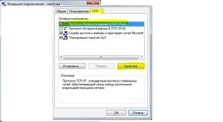Click the Отмена button
The height and width of the screenshot is (122, 223).
point(138,113)
